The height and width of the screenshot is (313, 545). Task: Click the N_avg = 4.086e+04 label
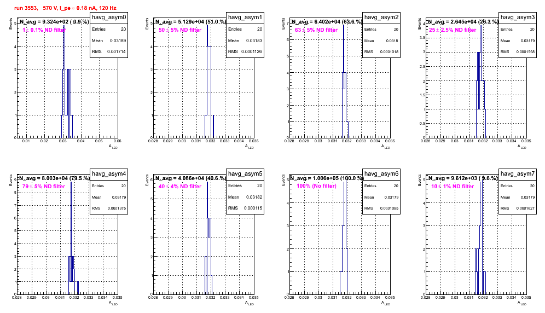(190, 178)
